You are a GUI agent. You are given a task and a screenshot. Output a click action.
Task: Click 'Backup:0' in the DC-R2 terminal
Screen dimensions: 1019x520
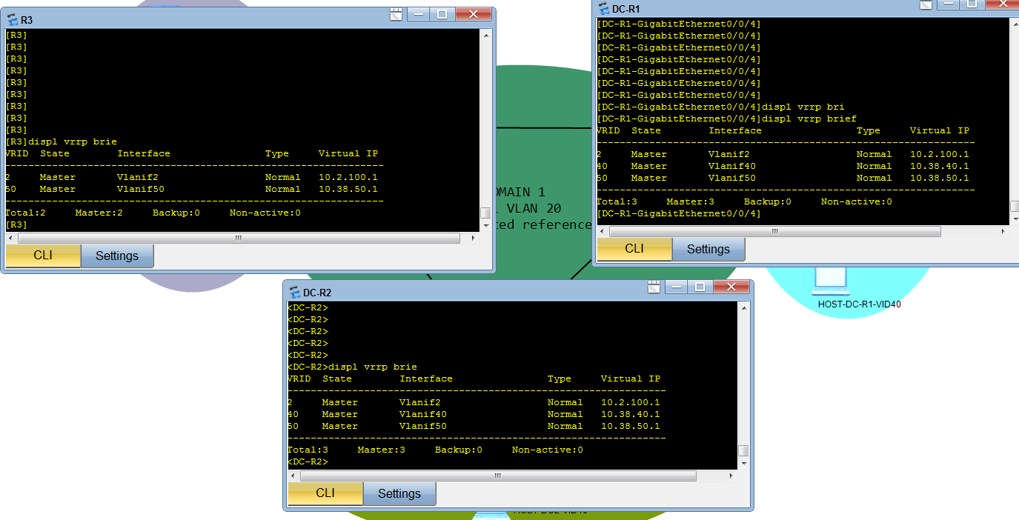[459, 450]
